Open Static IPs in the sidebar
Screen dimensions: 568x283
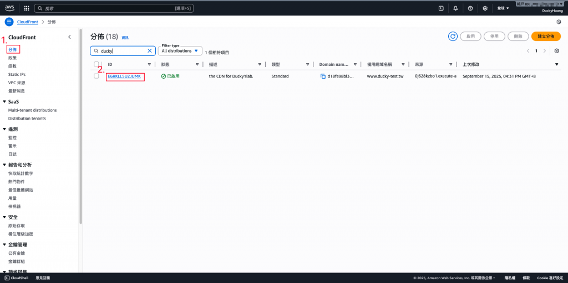point(17,75)
